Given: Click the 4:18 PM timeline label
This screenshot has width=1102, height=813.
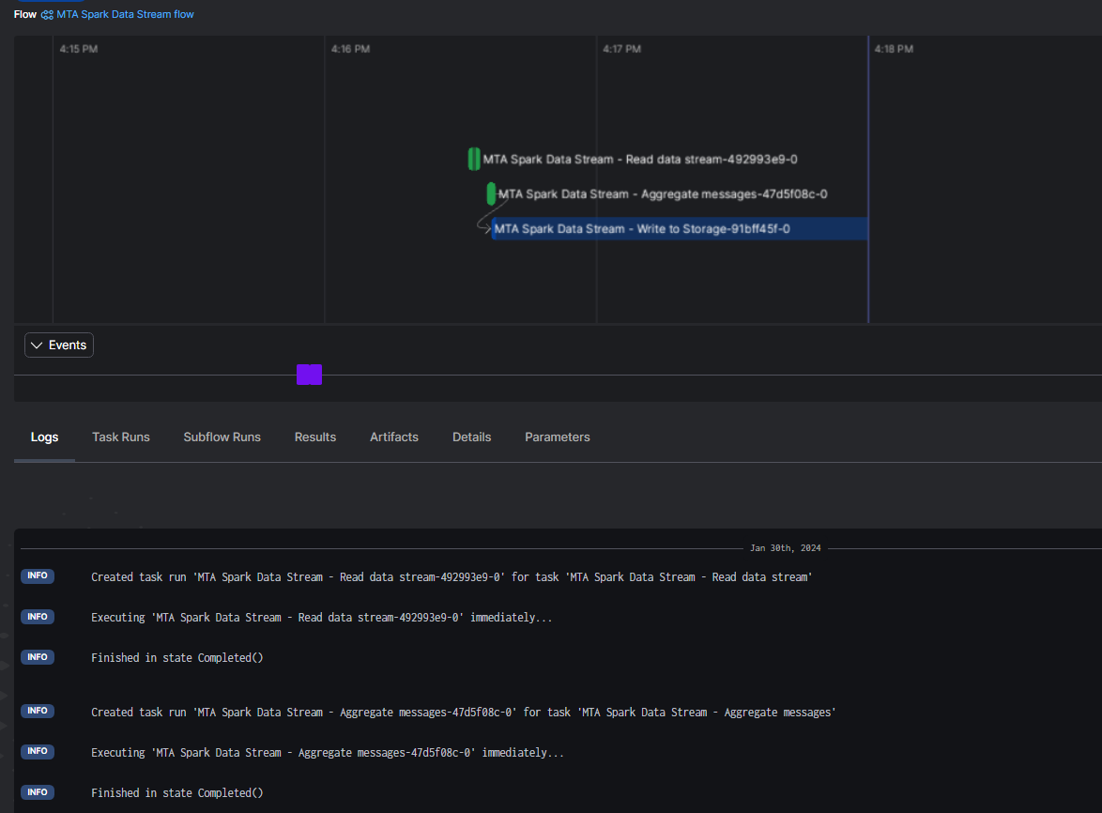Looking at the screenshot, I should [894, 49].
